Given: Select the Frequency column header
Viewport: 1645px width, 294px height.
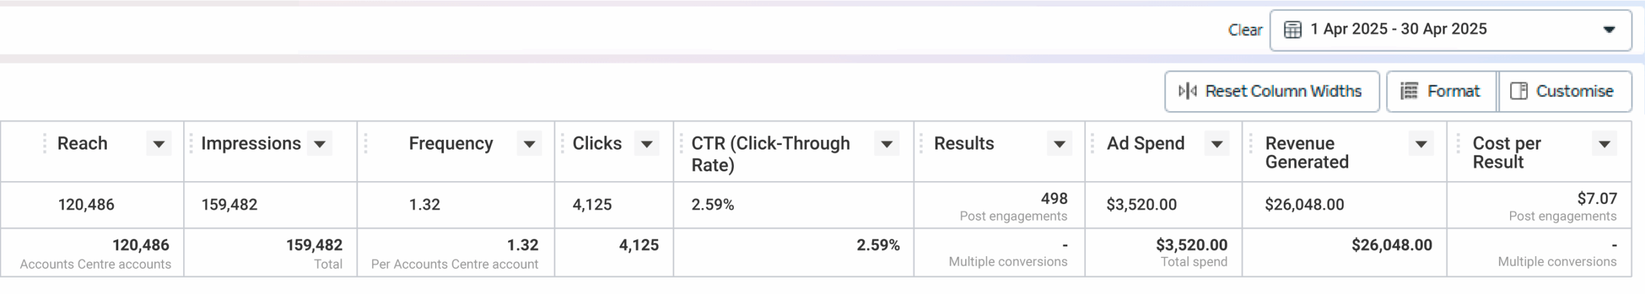Looking at the screenshot, I should click(456, 151).
